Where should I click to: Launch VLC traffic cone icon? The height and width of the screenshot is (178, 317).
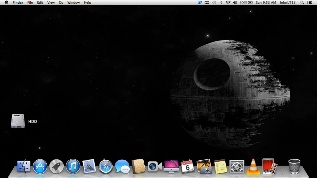click(253, 166)
